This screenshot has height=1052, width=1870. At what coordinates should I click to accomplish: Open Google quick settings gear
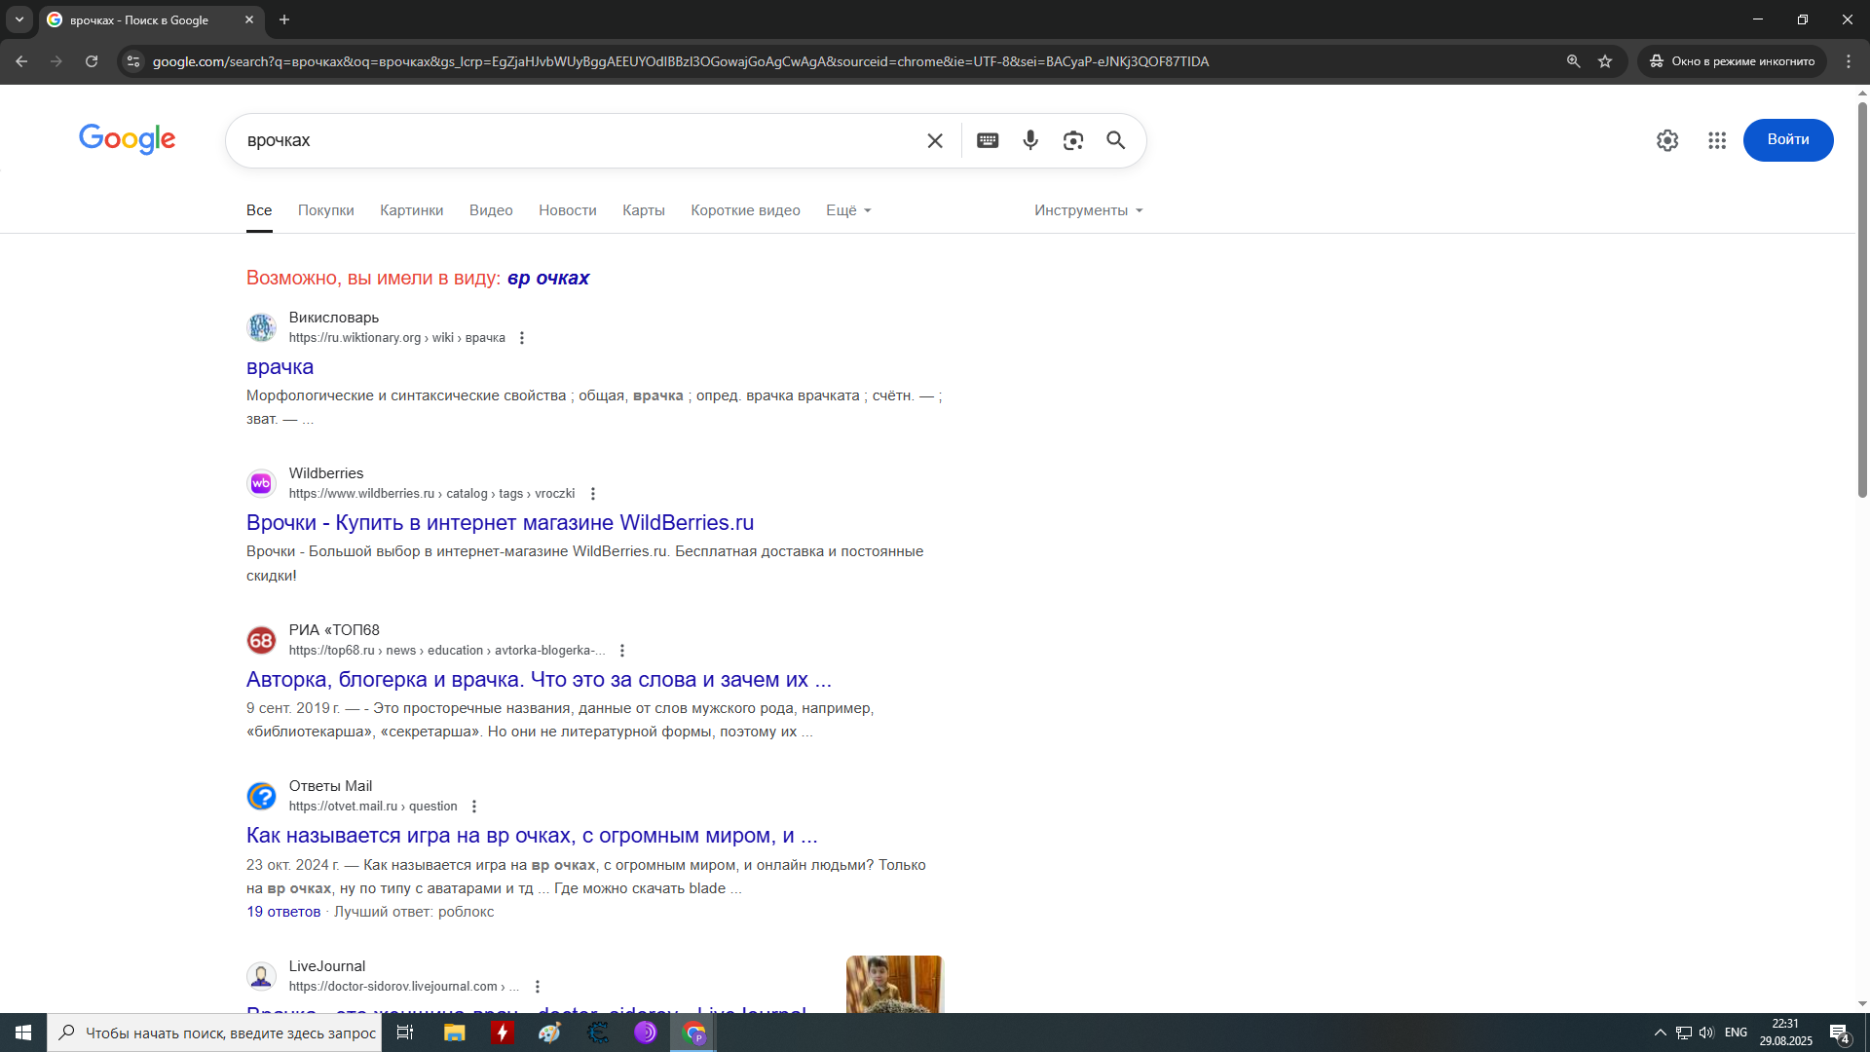click(1667, 140)
